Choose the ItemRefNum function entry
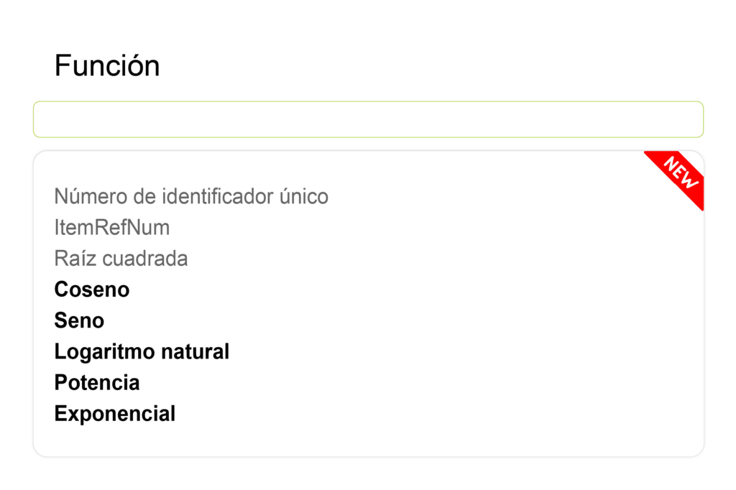This screenshot has height=490, width=736. (111, 228)
